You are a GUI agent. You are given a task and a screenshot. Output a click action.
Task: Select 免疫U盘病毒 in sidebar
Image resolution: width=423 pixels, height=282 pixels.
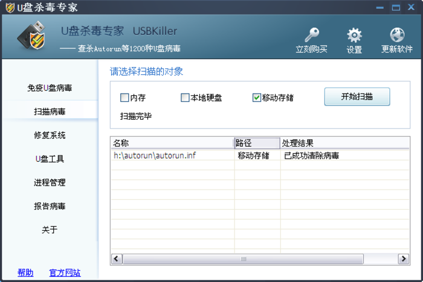(x=50, y=88)
